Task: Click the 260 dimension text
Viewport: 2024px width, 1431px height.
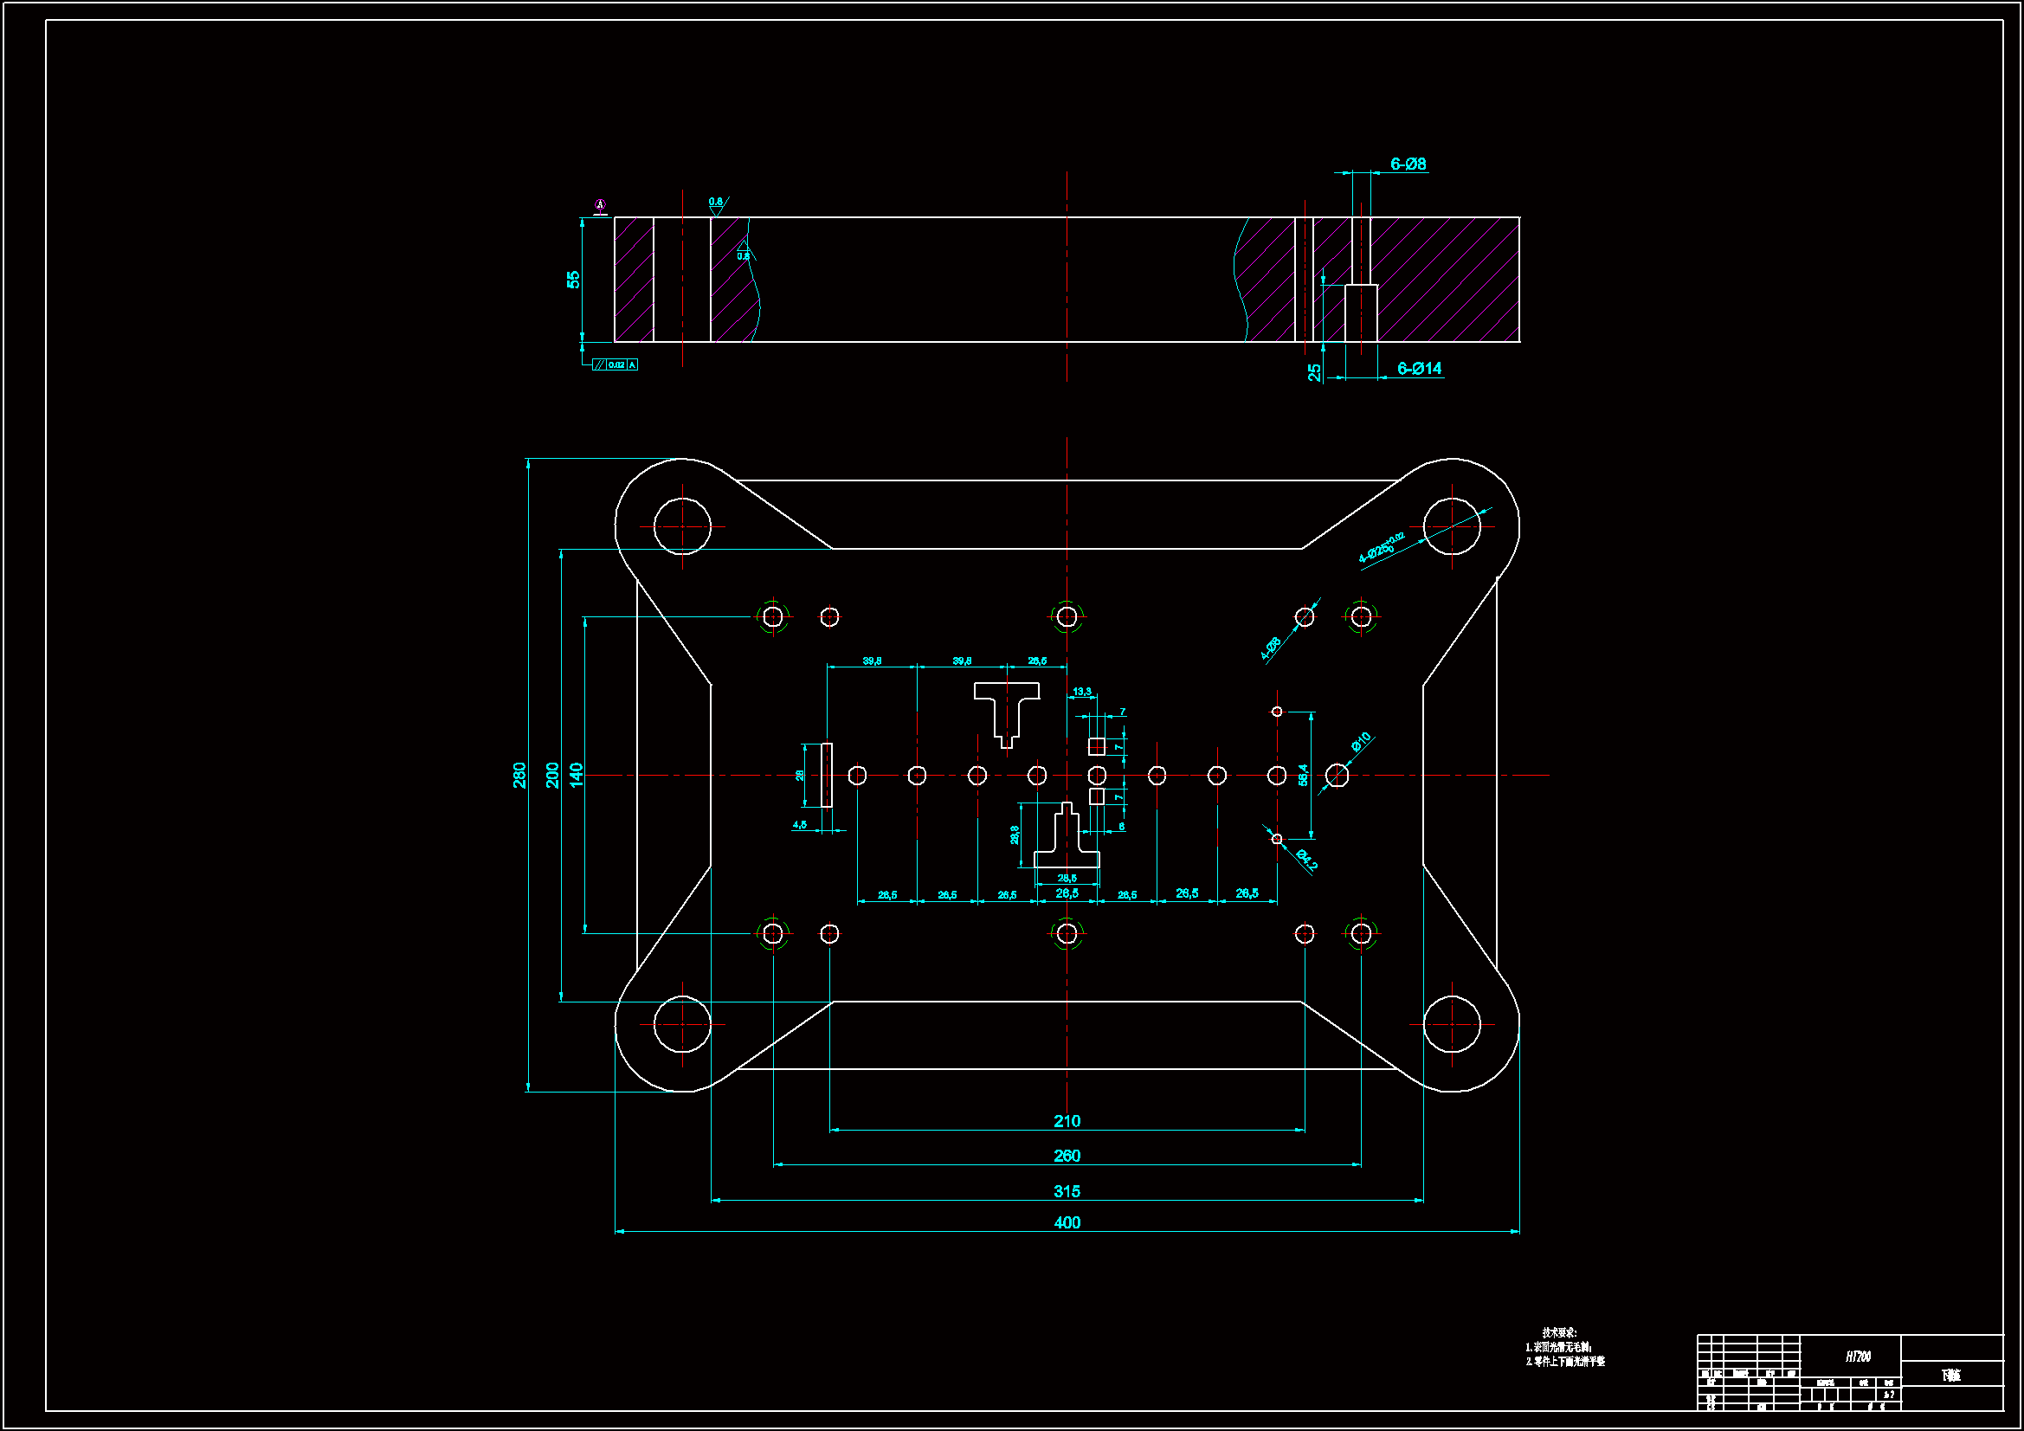Action: 1067,1156
